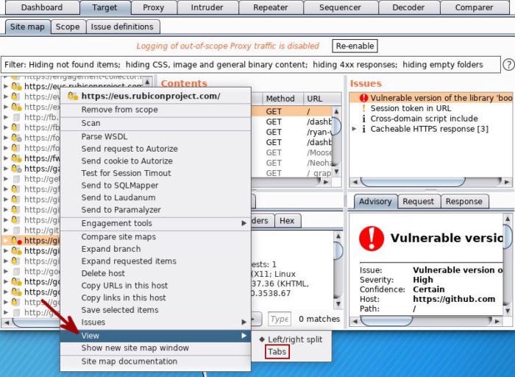Open 'Site map documentation' entry
Screen dimensions: 515x377
click(156, 362)
